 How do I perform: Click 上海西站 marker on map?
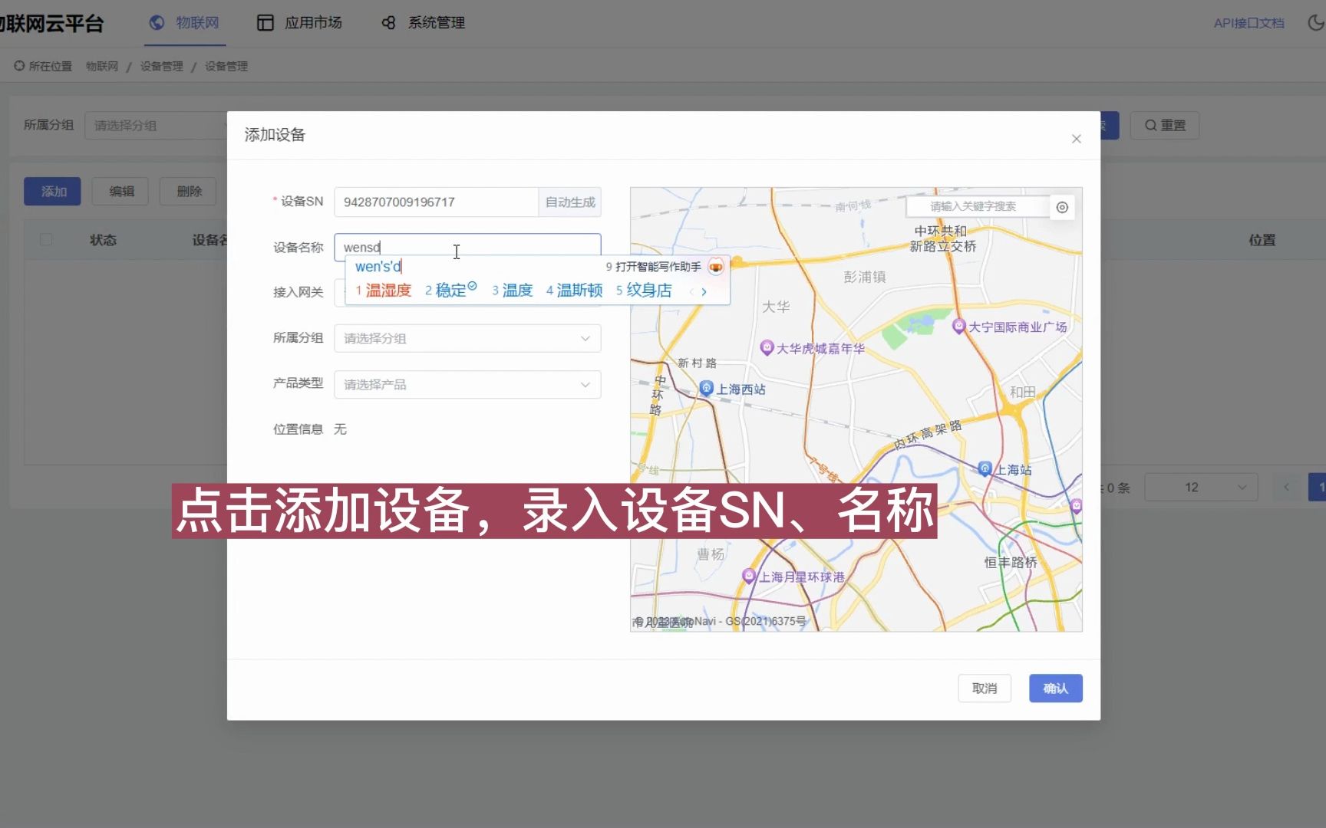coord(707,388)
